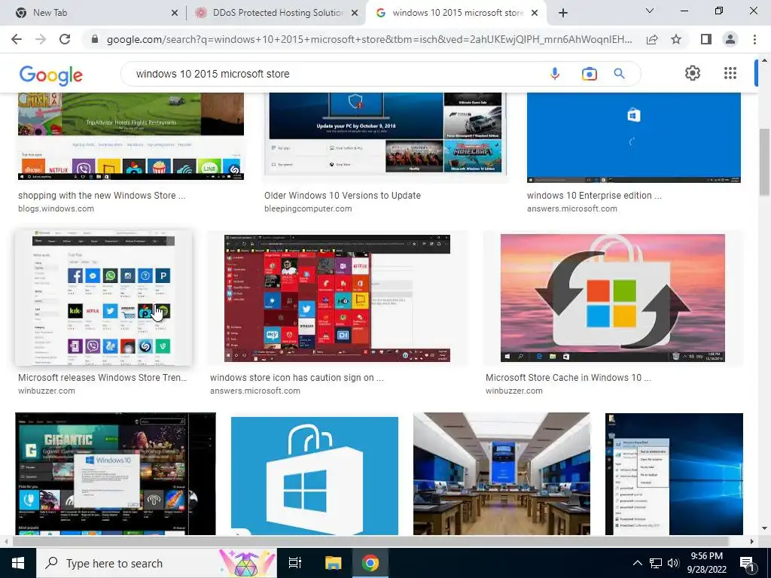The width and height of the screenshot is (771, 578).
Task: Show hidden system tray icons
Action: pyautogui.click(x=637, y=563)
